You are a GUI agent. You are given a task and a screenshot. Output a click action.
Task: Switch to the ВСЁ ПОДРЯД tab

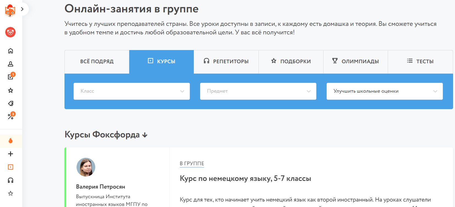click(97, 62)
